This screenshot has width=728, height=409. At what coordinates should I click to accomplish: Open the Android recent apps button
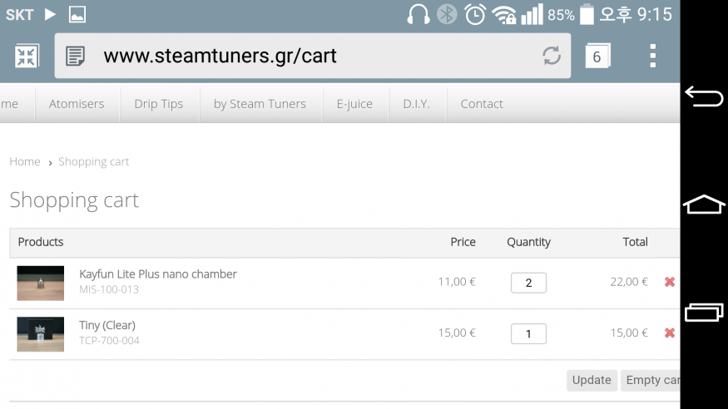pos(704,312)
